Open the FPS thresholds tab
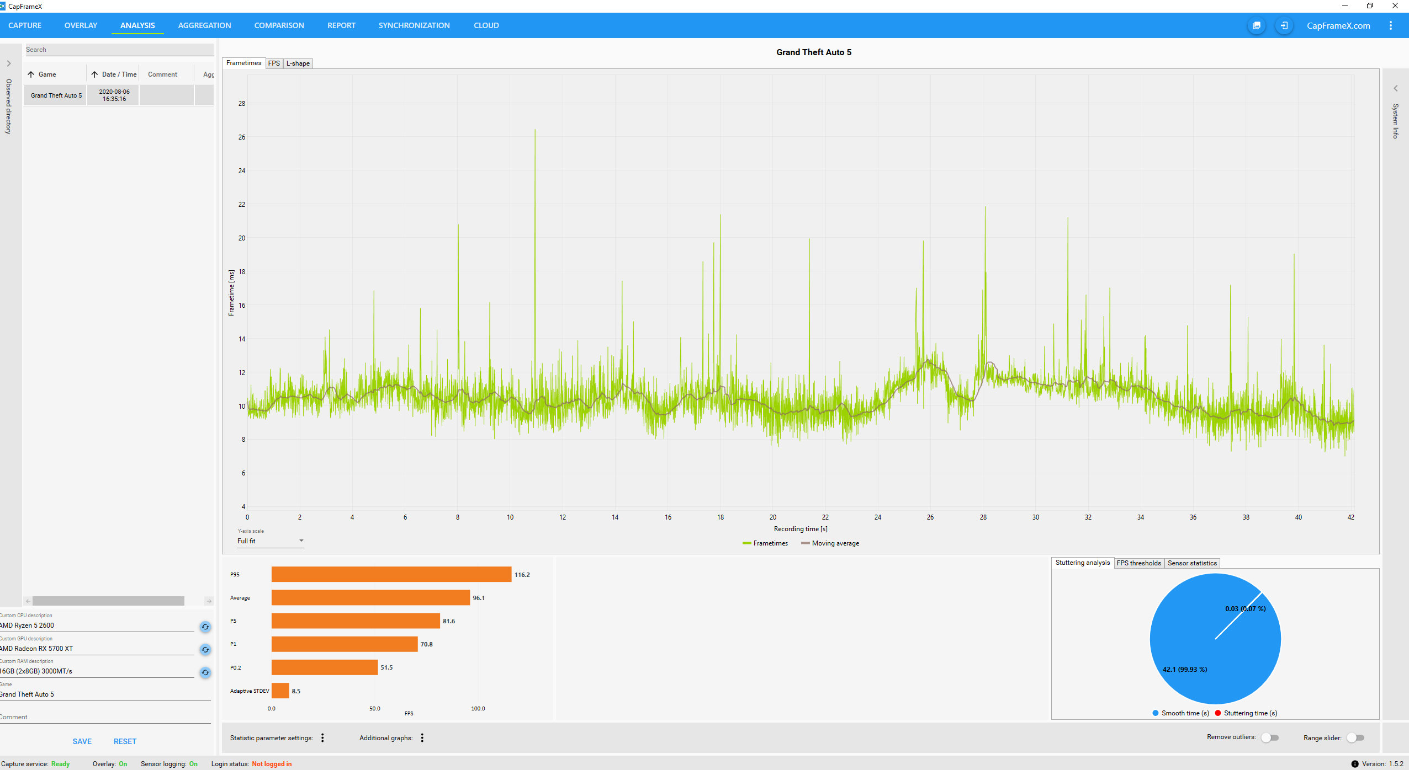 coord(1138,563)
